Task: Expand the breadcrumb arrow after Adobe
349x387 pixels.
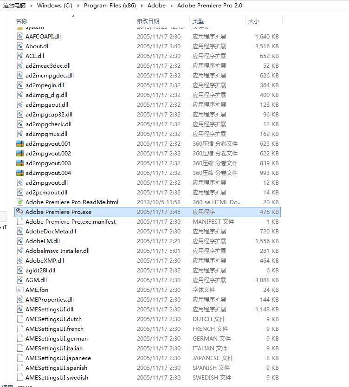Action: coord(172,6)
